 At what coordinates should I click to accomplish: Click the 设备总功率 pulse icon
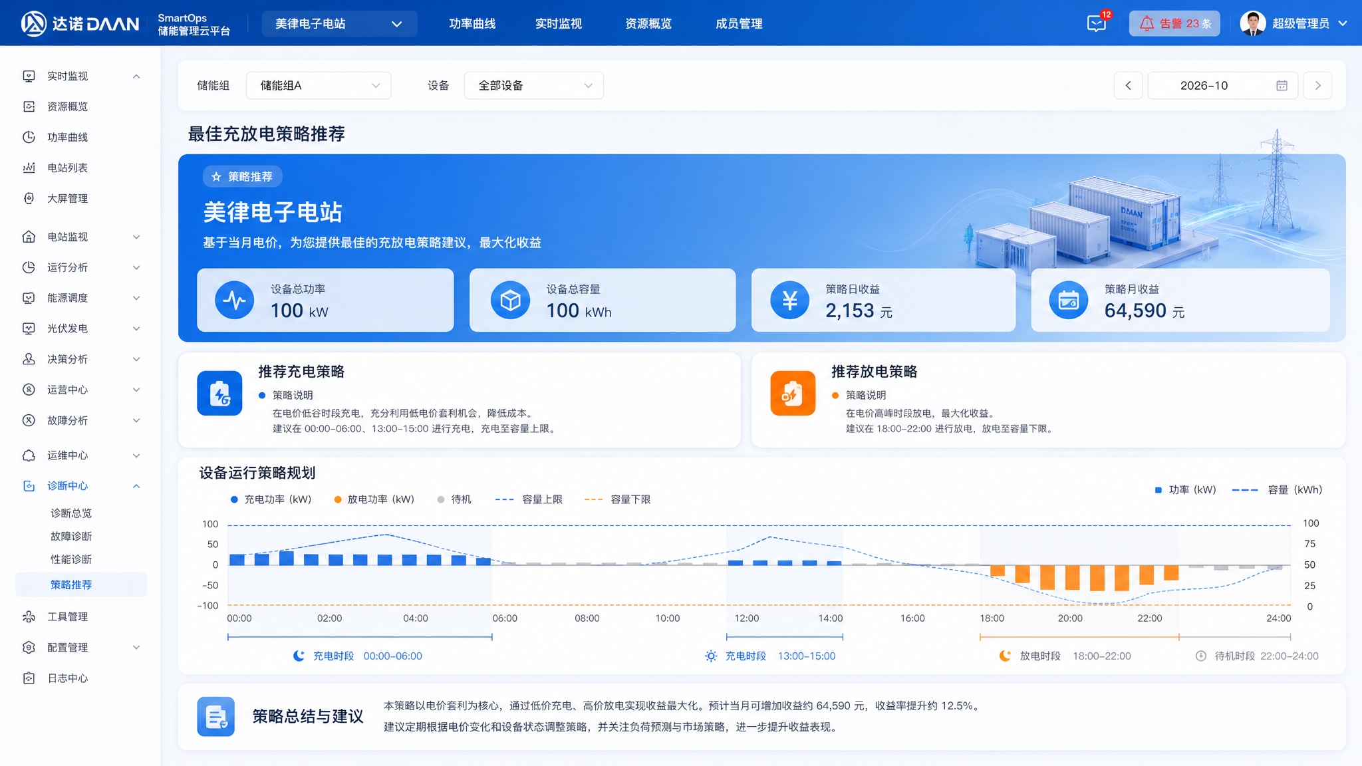coord(235,300)
